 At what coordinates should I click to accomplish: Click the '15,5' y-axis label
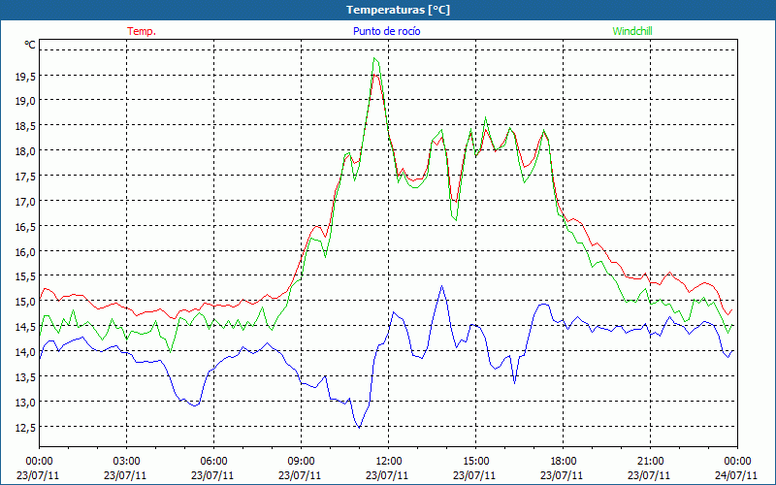click(x=26, y=276)
